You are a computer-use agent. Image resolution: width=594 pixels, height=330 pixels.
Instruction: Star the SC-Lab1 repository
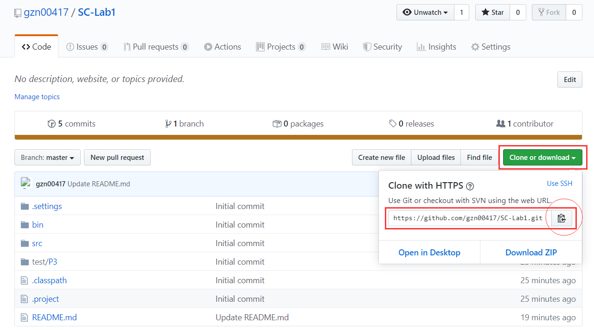(492, 12)
